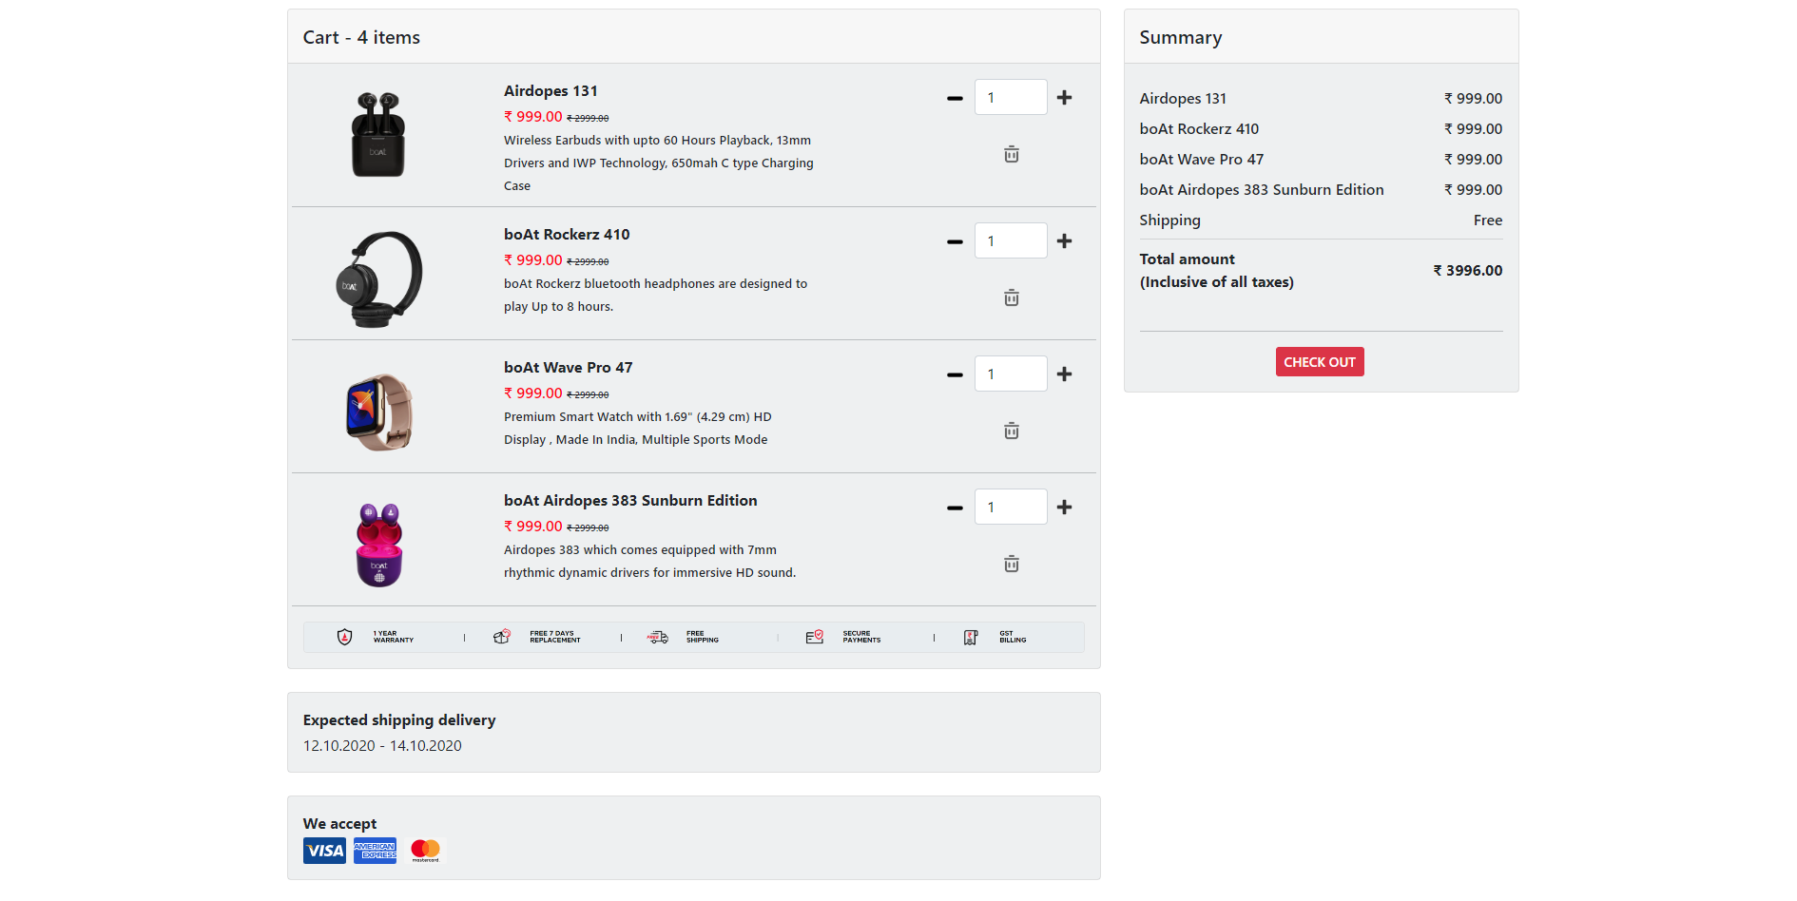1797x901 pixels.
Task: Click the American Express payment logo
Action: click(x=375, y=851)
